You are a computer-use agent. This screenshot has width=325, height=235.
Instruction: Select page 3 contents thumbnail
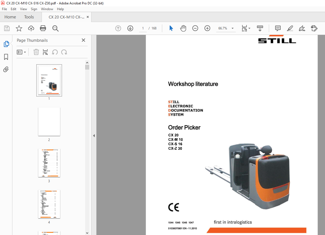click(x=49, y=163)
